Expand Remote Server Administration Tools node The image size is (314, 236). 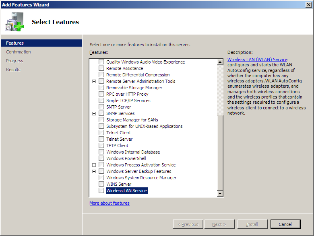click(94, 81)
